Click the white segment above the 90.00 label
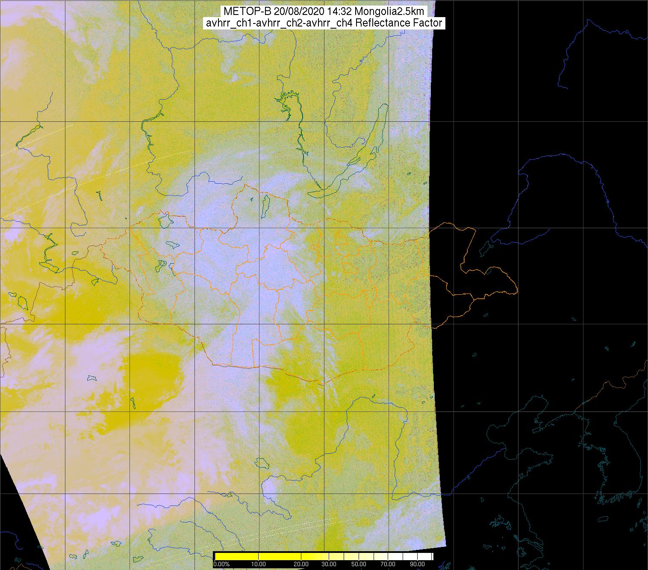648x570 pixels. coord(424,556)
